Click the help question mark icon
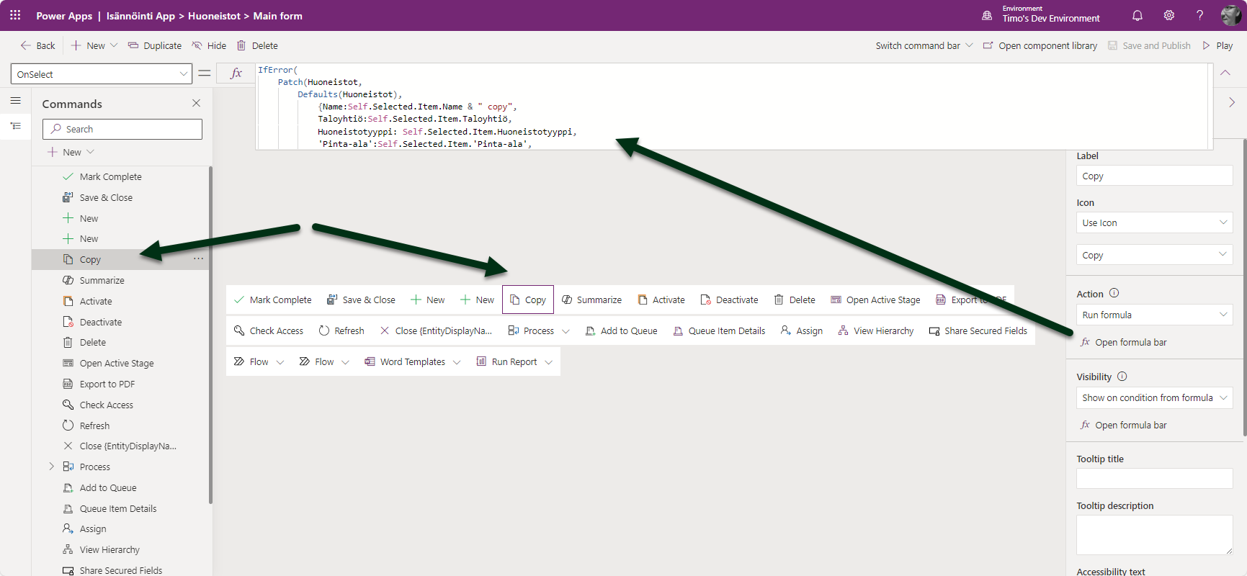This screenshot has height=576, width=1247. tap(1199, 15)
